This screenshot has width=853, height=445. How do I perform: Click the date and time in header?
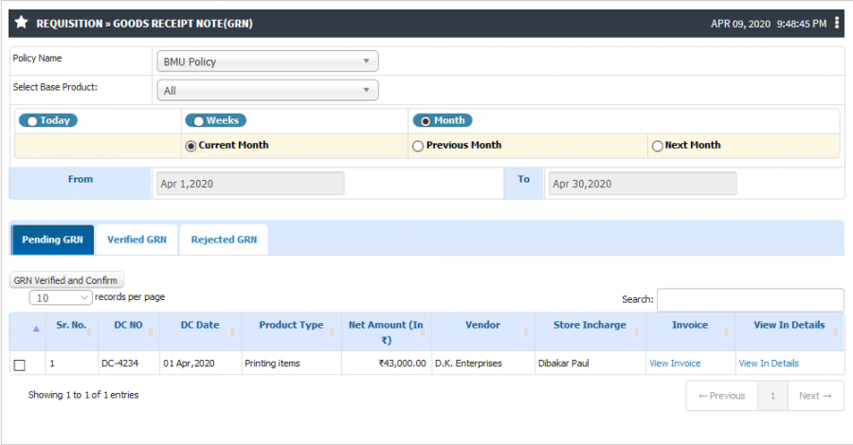click(x=769, y=24)
